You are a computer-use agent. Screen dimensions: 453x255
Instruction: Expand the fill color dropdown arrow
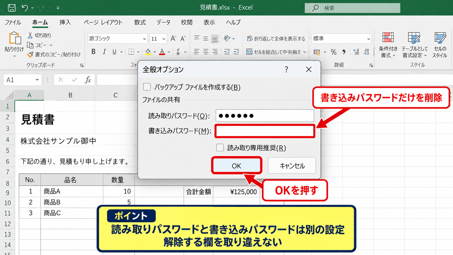pyautogui.click(x=155, y=52)
